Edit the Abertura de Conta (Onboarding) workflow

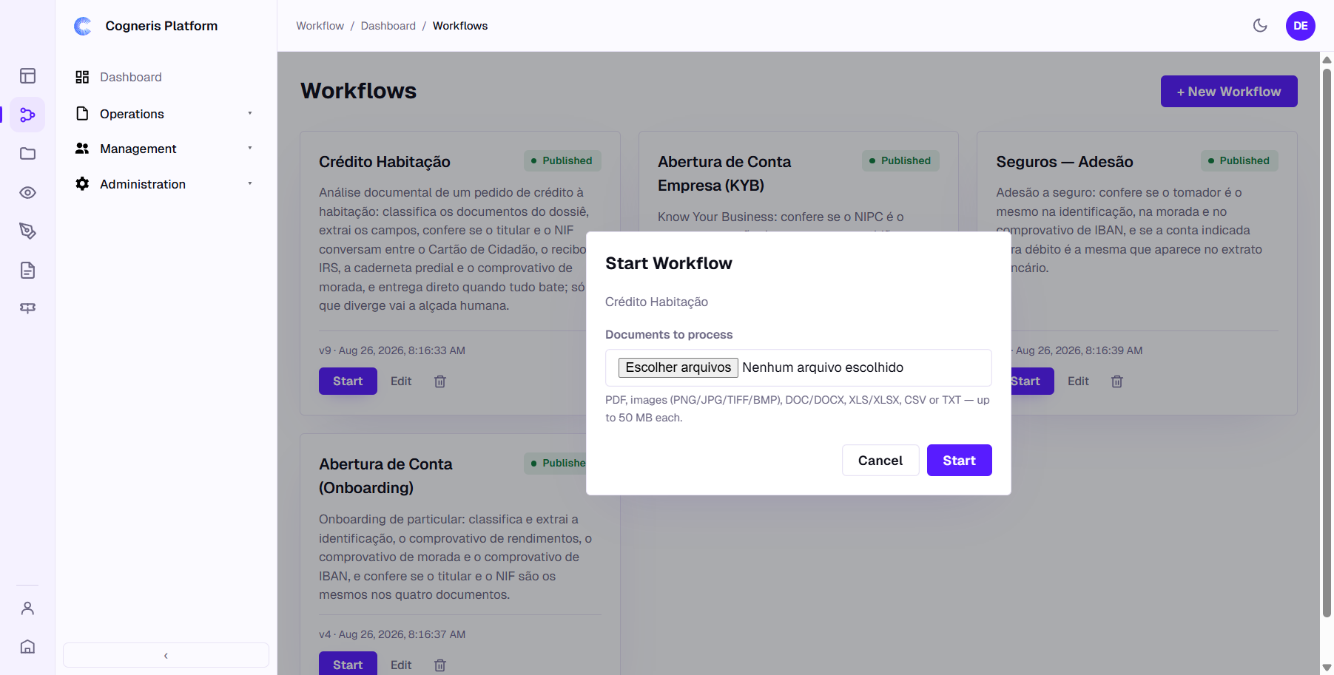click(401, 665)
